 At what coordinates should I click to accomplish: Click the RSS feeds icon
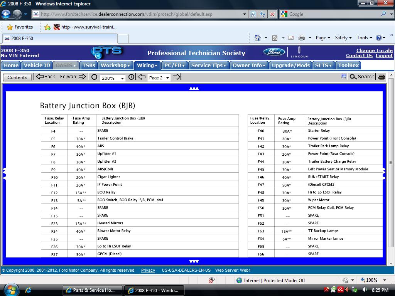click(275, 38)
